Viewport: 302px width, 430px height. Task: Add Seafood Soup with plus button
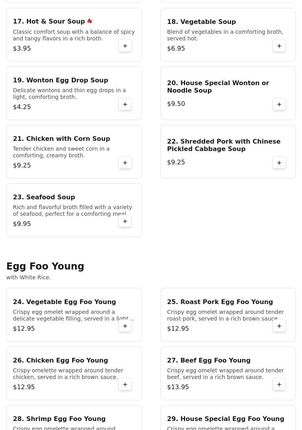pyautogui.click(x=125, y=221)
